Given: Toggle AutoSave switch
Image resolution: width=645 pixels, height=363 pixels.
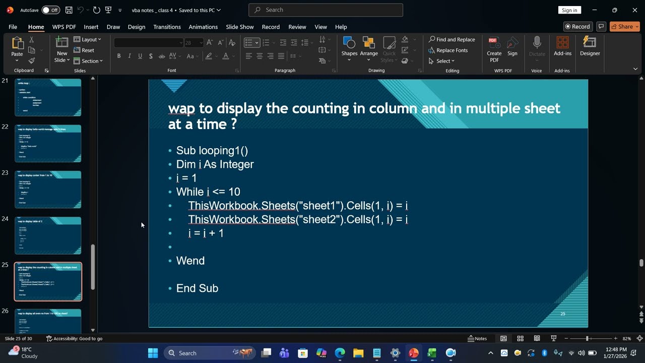Looking at the screenshot, I should click(x=51, y=10).
